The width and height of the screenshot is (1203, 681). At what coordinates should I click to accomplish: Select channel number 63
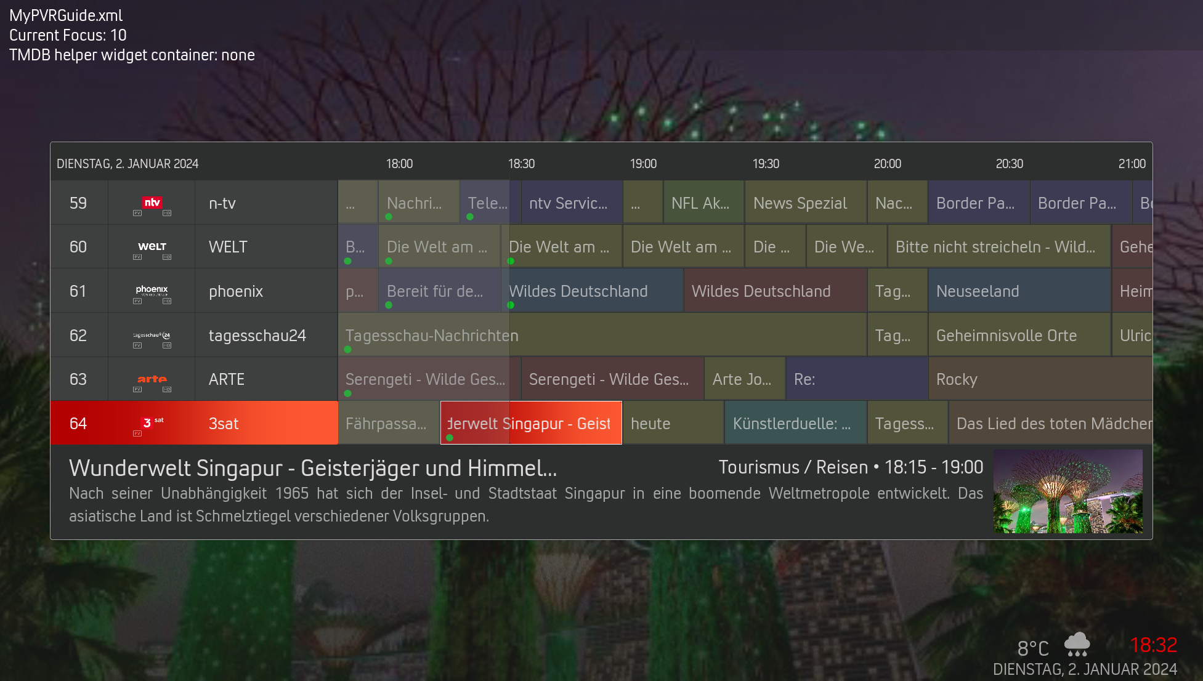click(78, 379)
